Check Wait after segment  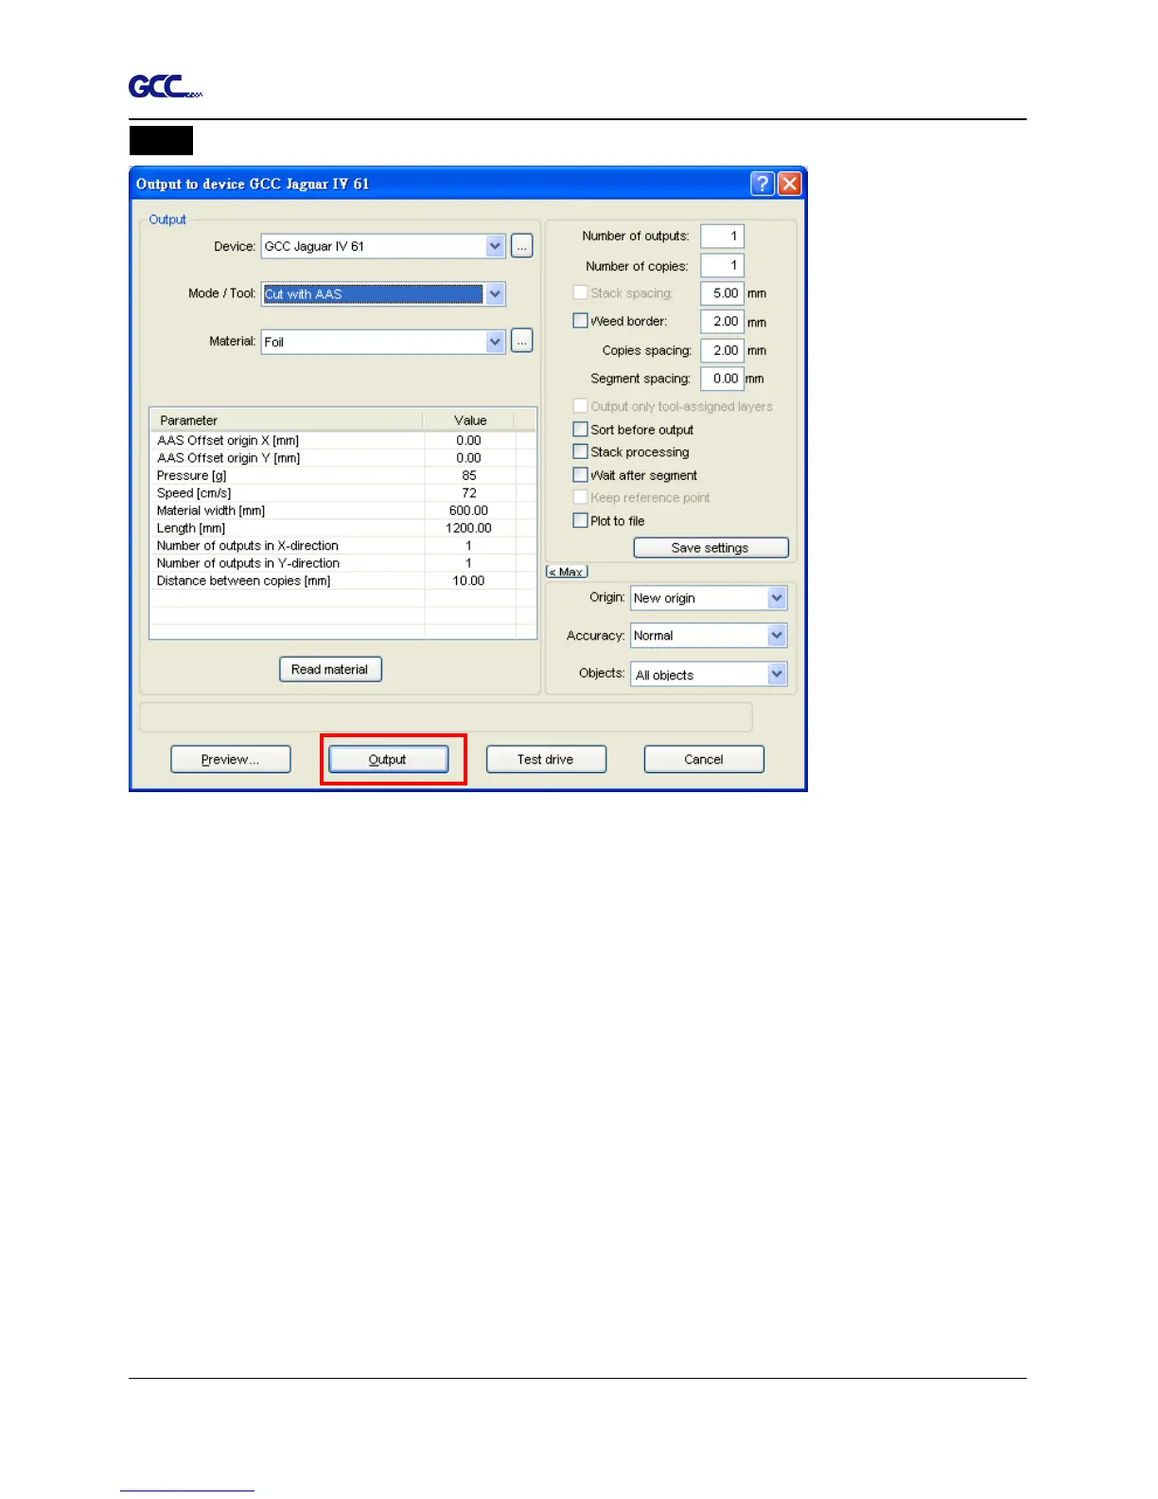pos(581,475)
